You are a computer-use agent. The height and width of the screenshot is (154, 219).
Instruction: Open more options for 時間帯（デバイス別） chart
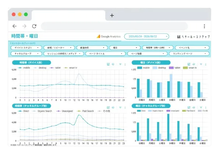[125, 64]
